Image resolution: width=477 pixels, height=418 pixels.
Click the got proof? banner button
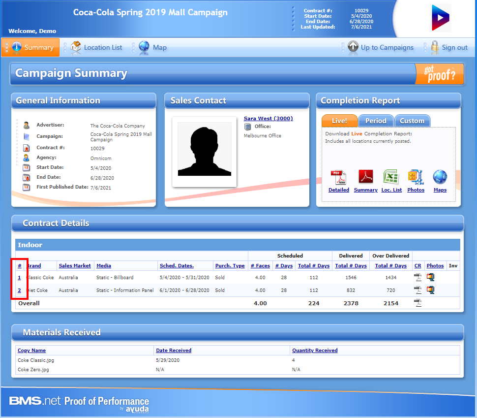pos(440,74)
